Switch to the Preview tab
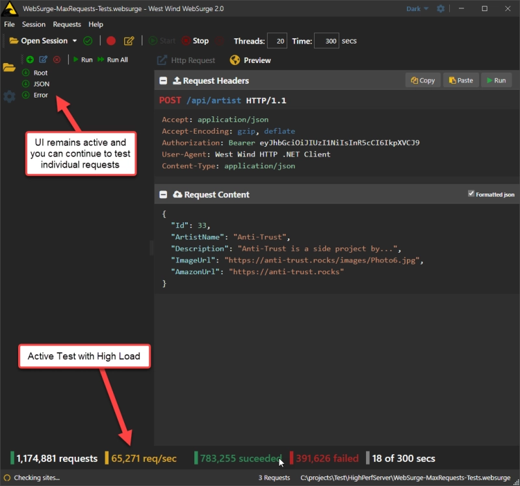 tap(250, 60)
